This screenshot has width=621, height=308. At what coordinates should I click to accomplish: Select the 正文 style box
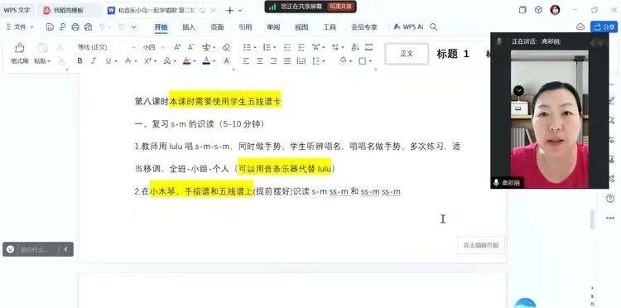pos(407,54)
